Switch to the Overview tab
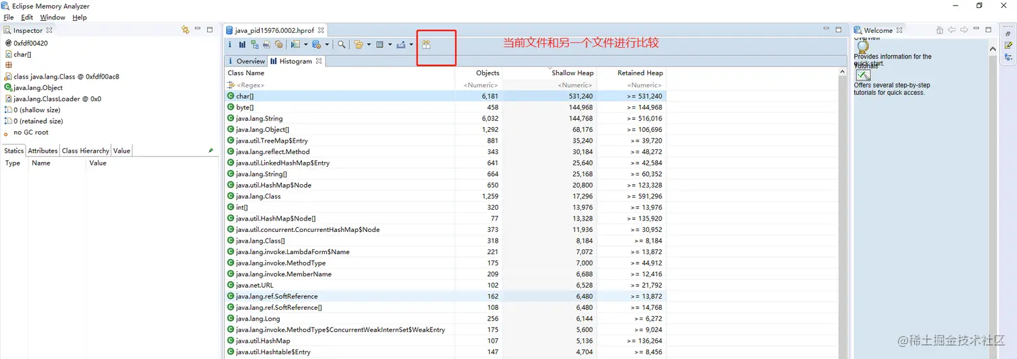The height and width of the screenshot is (359, 1017). pyautogui.click(x=246, y=61)
